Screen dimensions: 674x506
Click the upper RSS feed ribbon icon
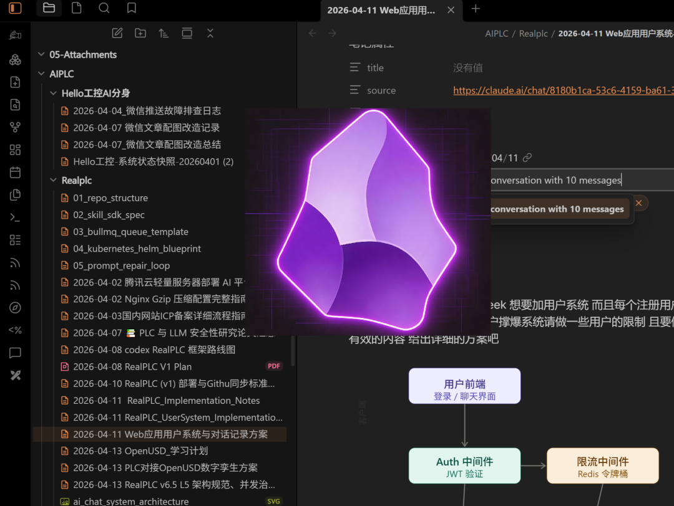click(15, 262)
